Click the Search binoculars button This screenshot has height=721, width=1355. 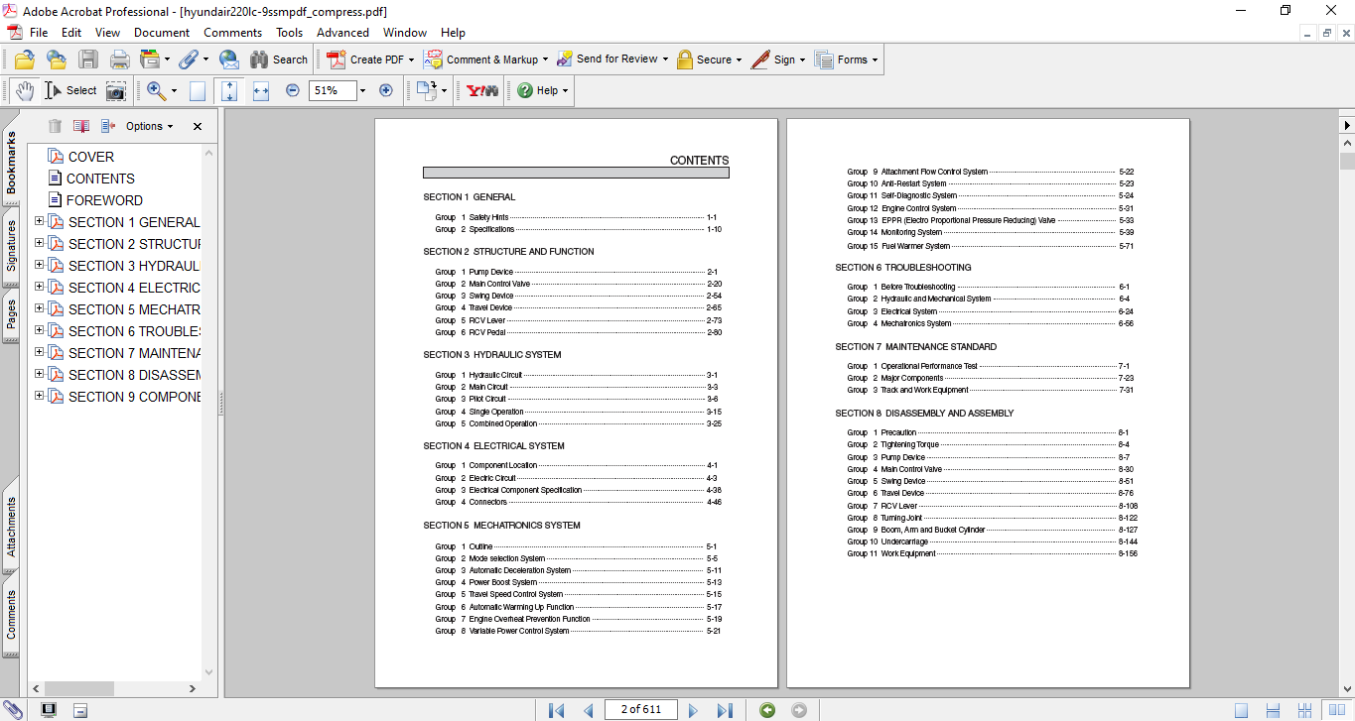[279, 60]
